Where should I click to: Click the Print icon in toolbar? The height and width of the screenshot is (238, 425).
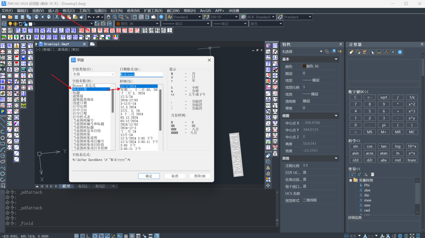click(x=36, y=17)
